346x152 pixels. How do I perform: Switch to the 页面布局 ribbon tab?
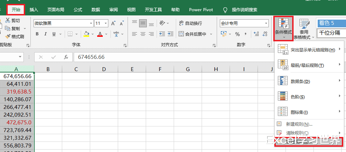coord(56,10)
